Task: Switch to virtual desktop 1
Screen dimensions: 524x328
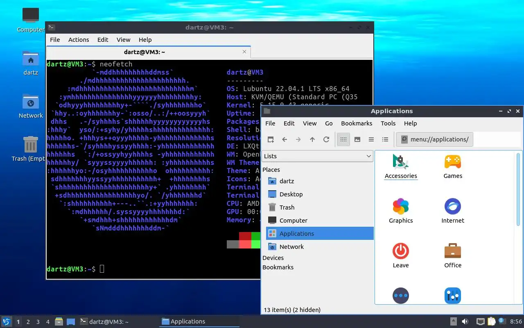Action: [x=18, y=322]
